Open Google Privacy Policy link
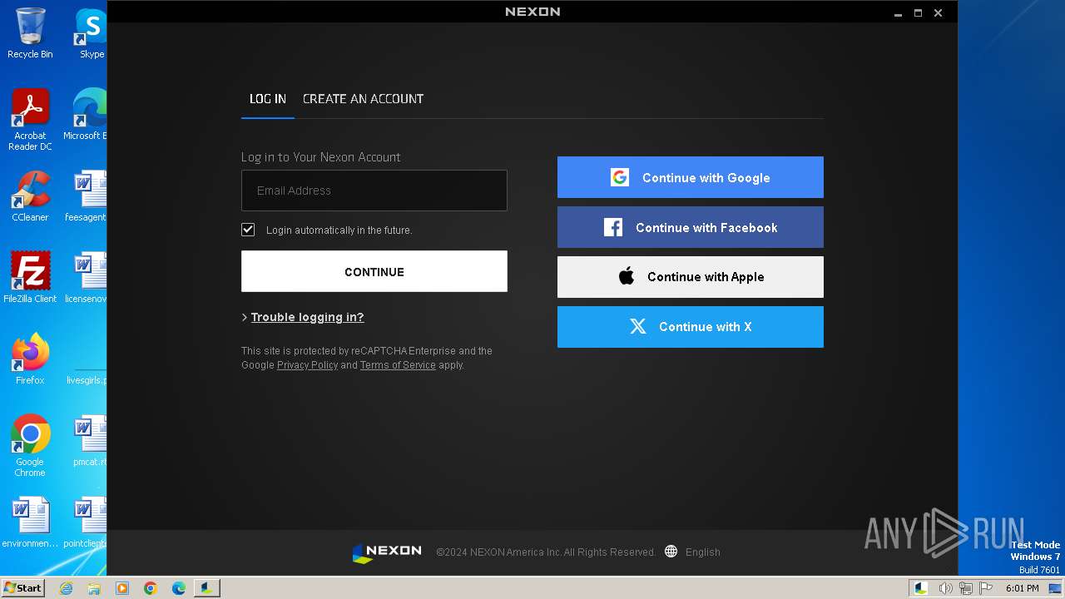 307,365
